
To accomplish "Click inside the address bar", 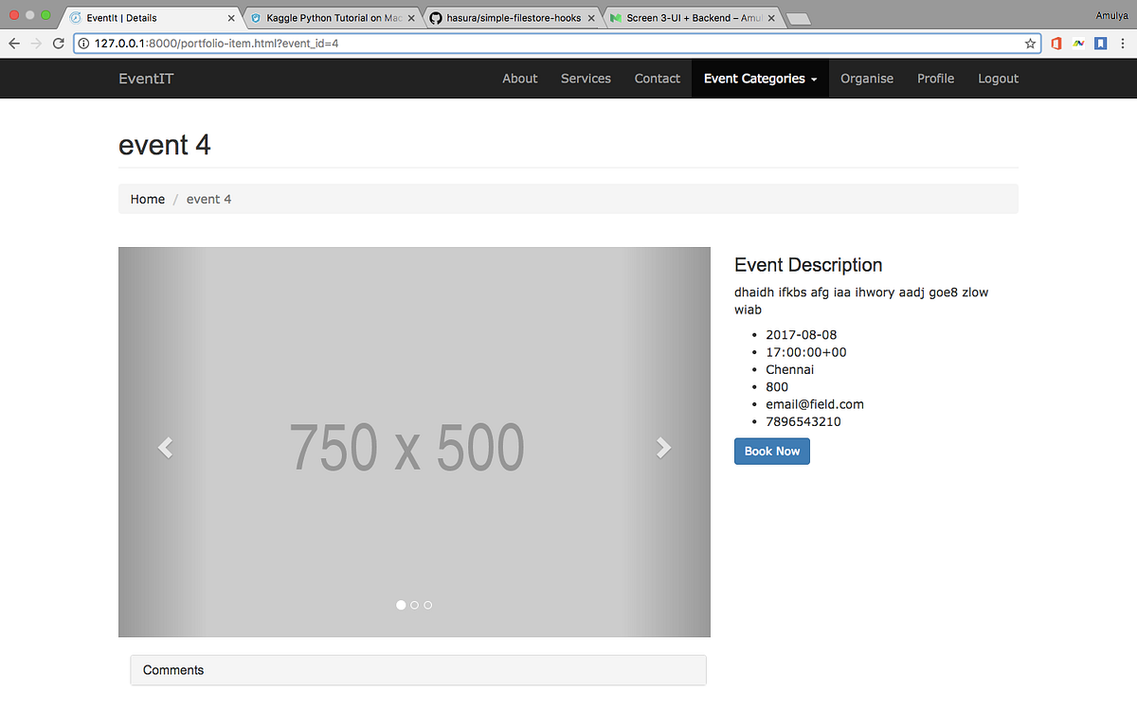I will click(x=474, y=43).
